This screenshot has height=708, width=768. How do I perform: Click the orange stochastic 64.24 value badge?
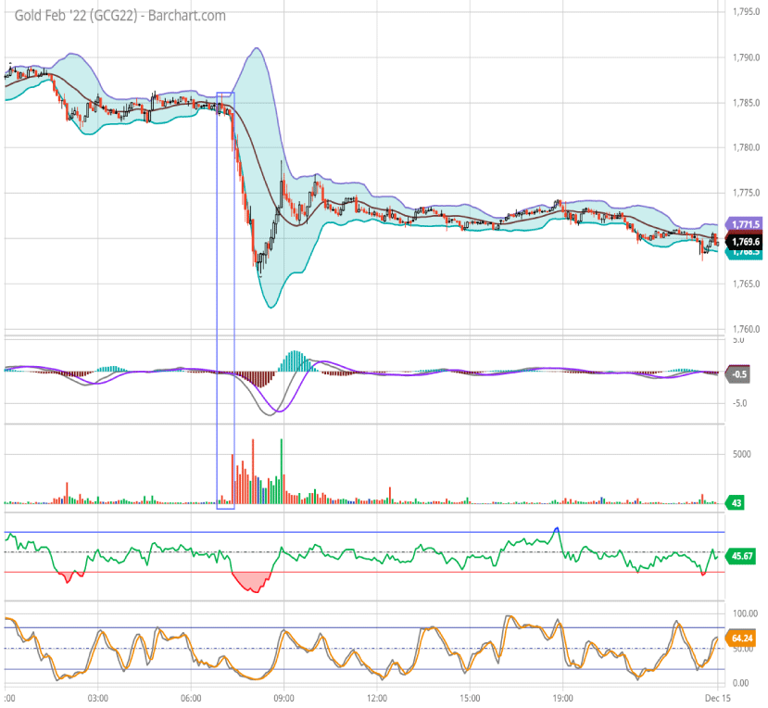click(744, 638)
